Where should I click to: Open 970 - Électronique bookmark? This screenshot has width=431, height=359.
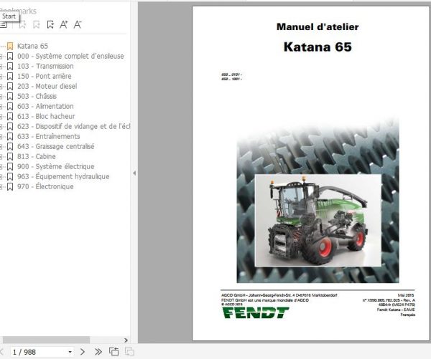[x=45, y=186]
